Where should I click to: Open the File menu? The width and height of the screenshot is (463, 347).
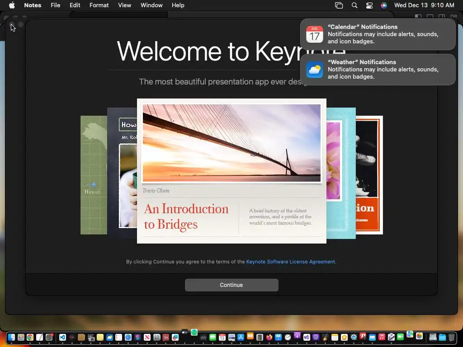[55, 5]
